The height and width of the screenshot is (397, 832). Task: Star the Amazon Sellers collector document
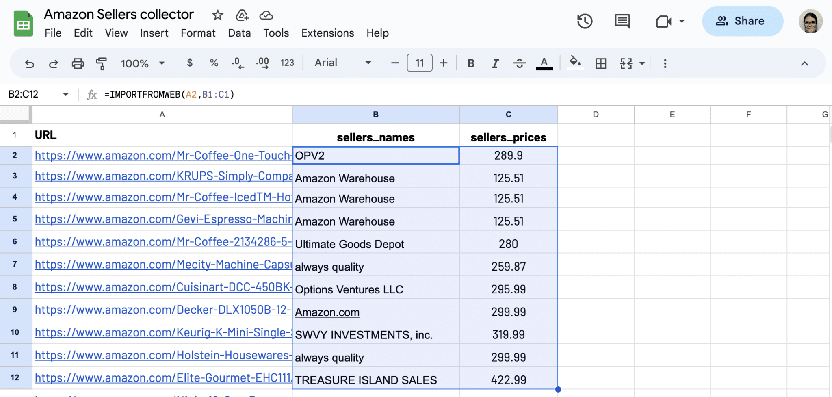point(218,15)
